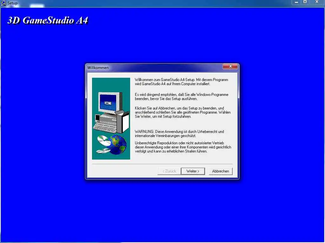Viewport: 325px width, 243px height.
Task: Click the 'WARNUNG: Diese Anwendung' paragraph
Action: pyautogui.click(x=179, y=134)
